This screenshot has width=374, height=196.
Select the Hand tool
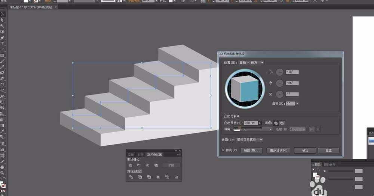pyautogui.click(x=2, y=167)
